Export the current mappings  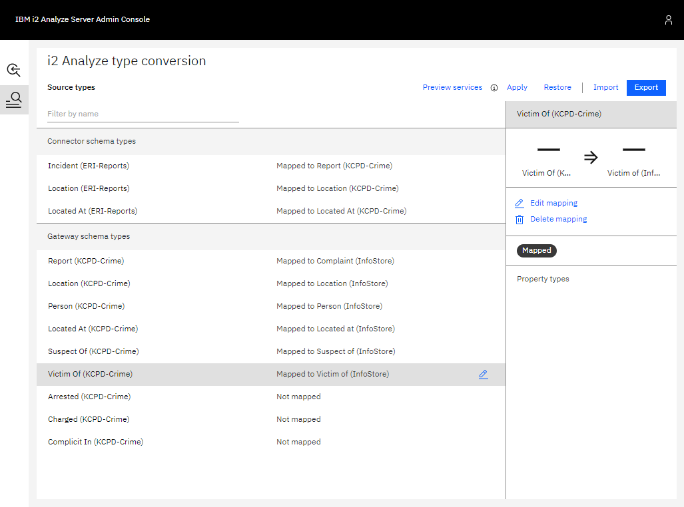tap(646, 87)
